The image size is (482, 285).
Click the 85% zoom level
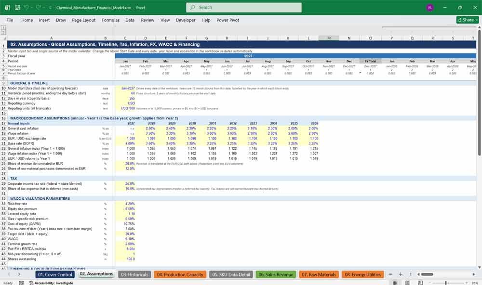(475, 283)
